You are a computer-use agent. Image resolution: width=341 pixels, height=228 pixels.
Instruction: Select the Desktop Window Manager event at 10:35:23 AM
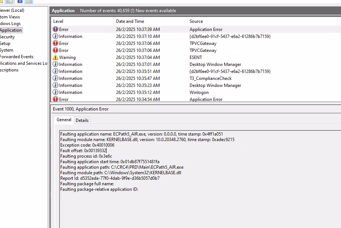coord(215,85)
